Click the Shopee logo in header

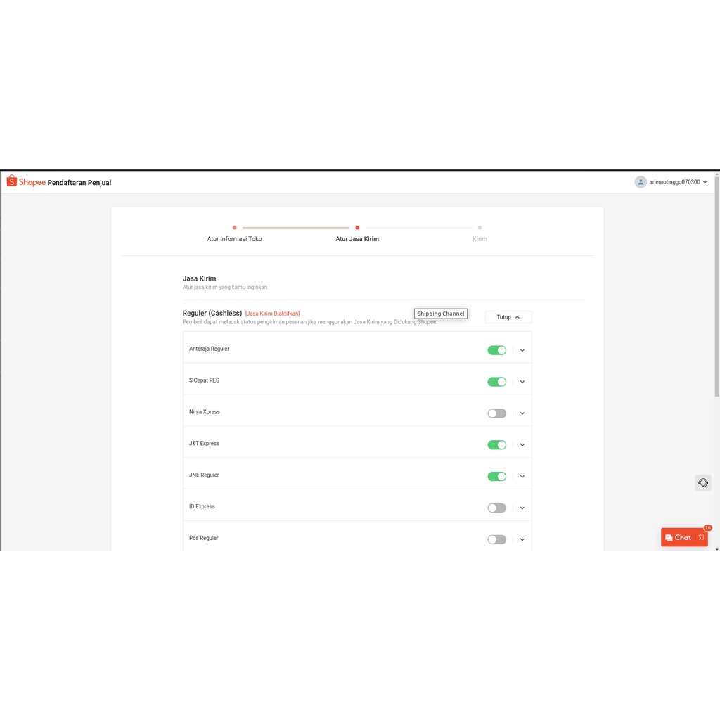26,182
